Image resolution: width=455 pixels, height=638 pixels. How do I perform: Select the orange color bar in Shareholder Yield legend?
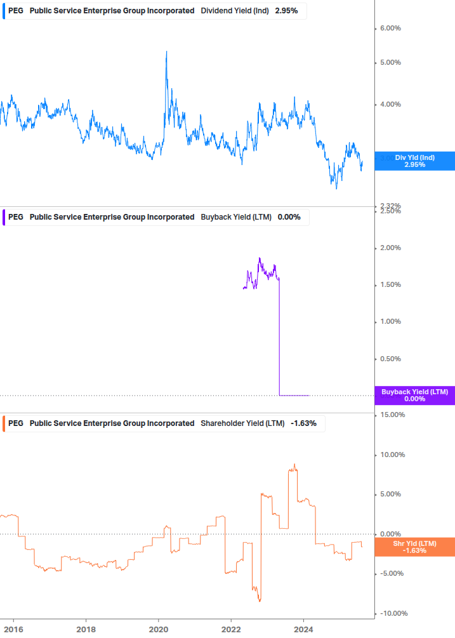click(4, 423)
